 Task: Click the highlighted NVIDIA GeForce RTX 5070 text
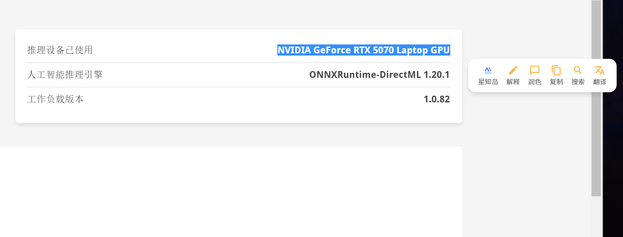(363, 50)
